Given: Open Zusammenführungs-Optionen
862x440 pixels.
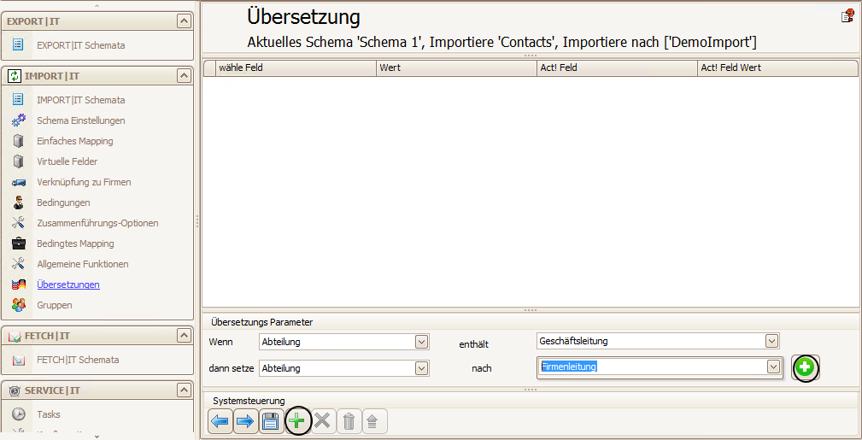Looking at the screenshot, I should coord(97,223).
